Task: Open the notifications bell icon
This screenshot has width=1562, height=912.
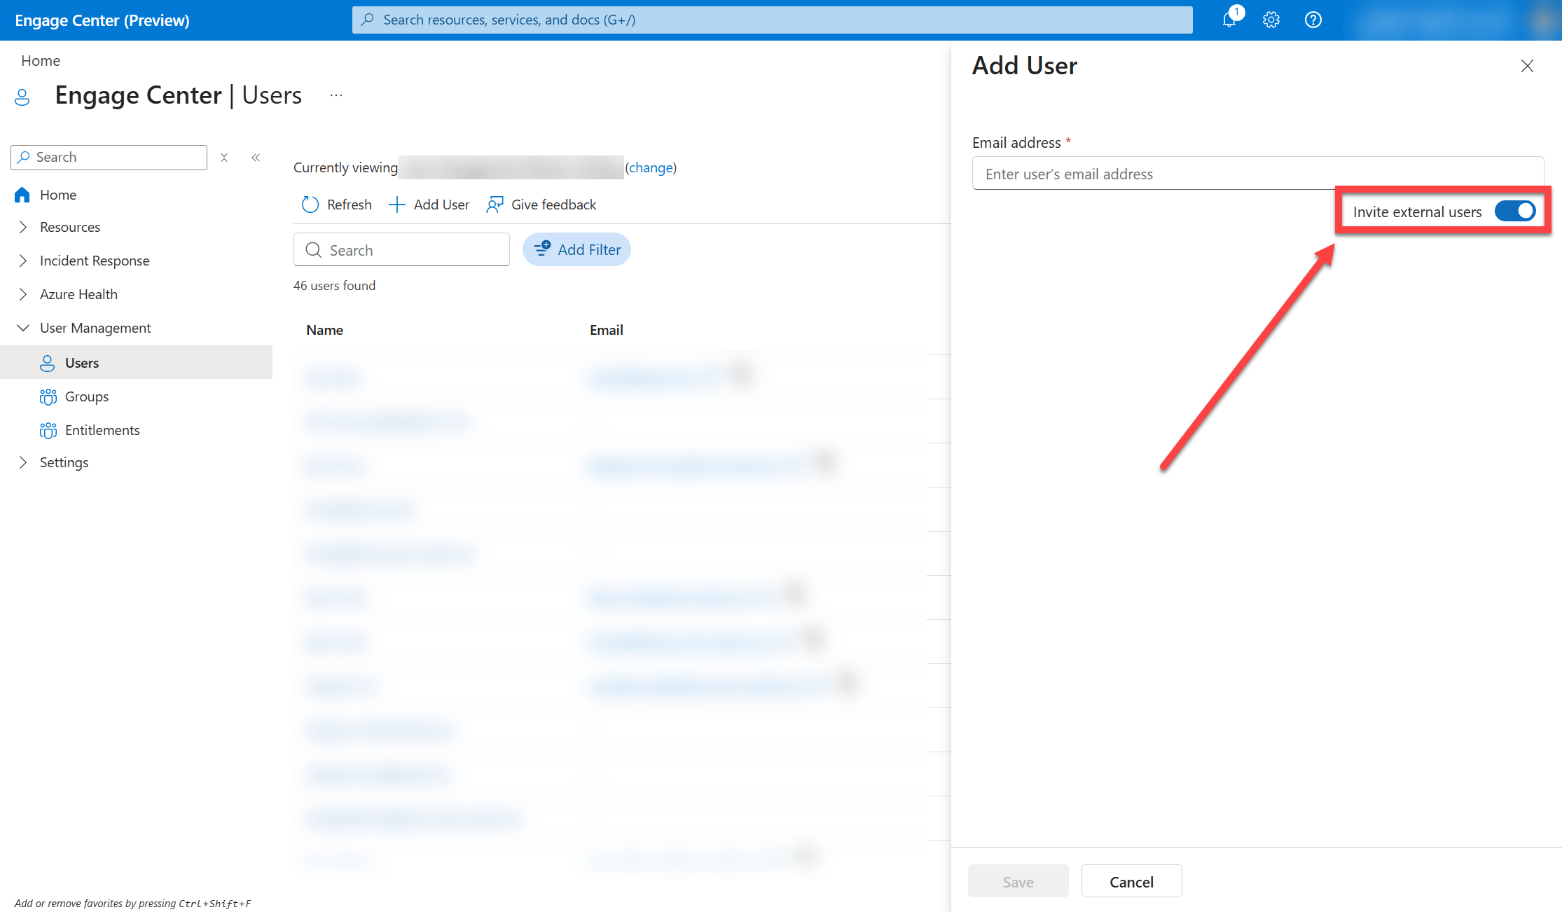Action: coord(1230,20)
